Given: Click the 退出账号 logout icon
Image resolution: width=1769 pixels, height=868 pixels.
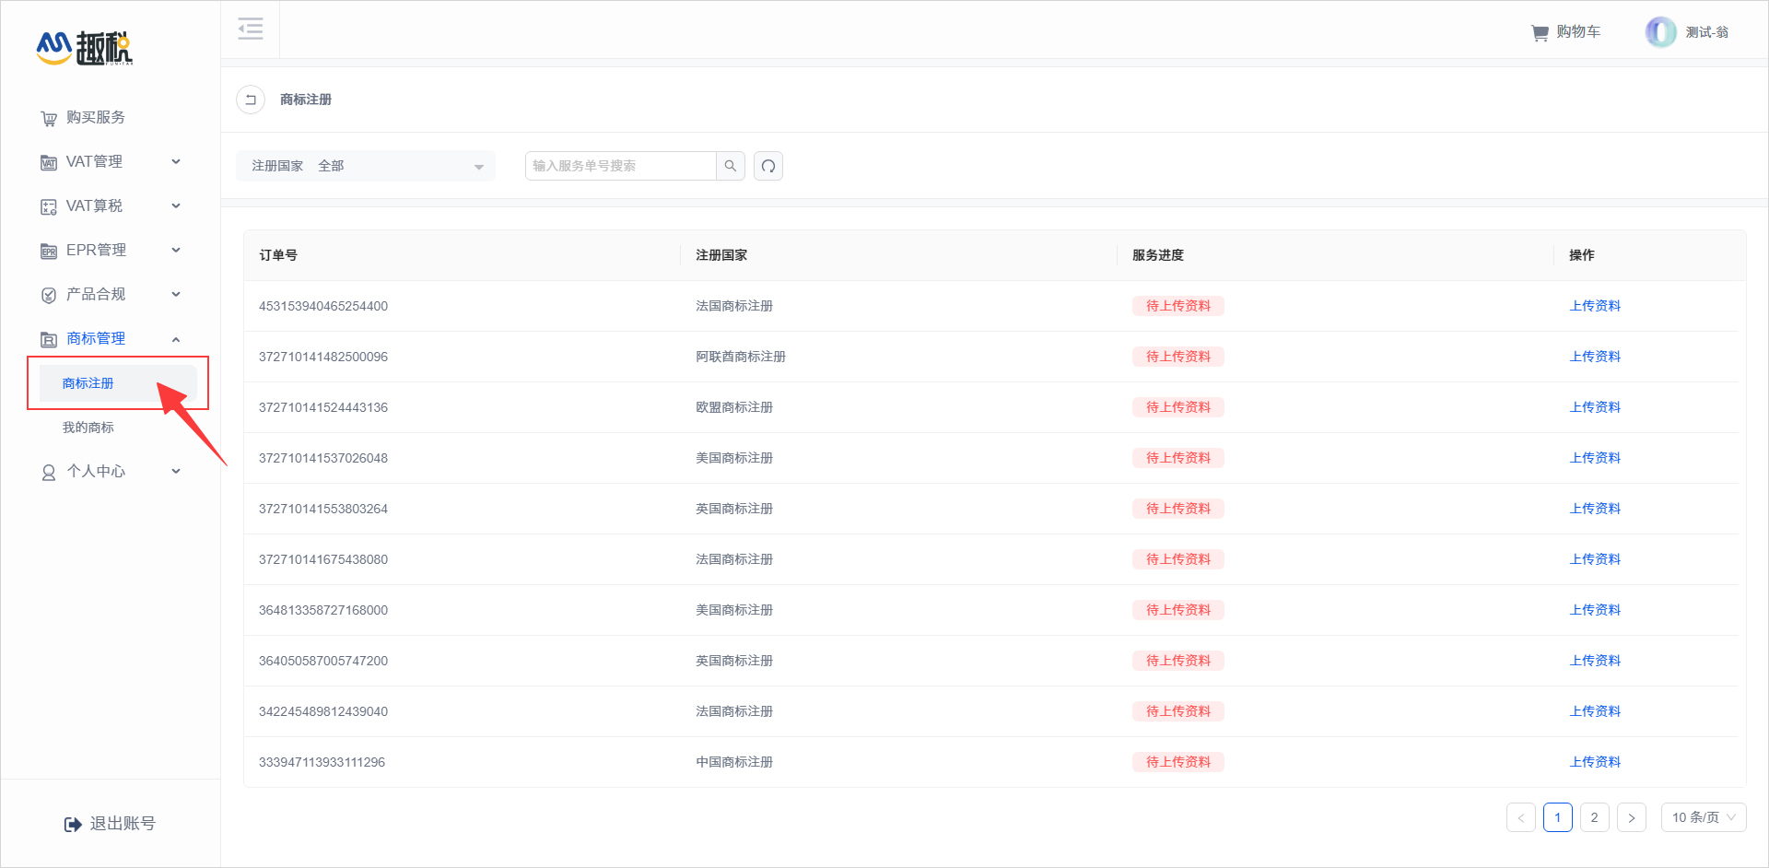Looking at the screenshot, I should pos(73,824).
